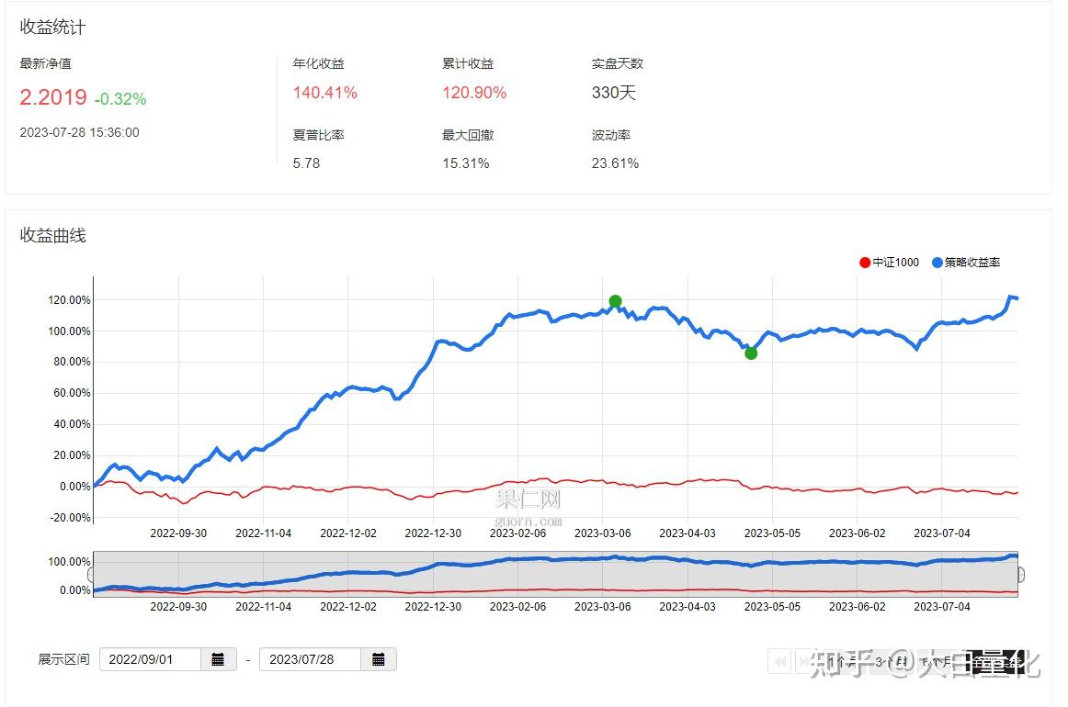Click the start date field 2022/09/01
The height and width of the screenshot is (707, 1068).
151,659
